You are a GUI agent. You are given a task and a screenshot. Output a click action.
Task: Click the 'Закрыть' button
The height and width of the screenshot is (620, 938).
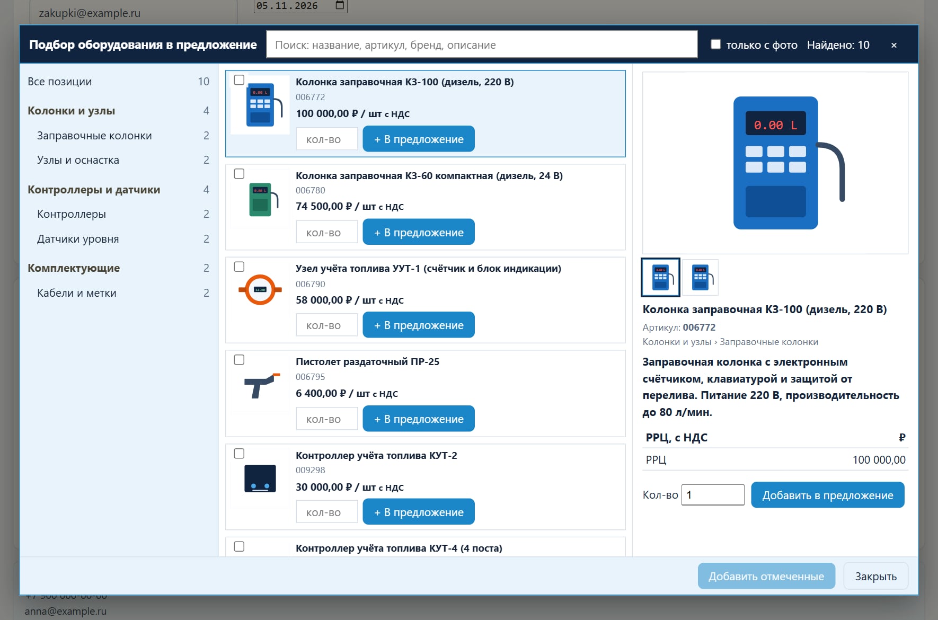click(x=875, y=576)
